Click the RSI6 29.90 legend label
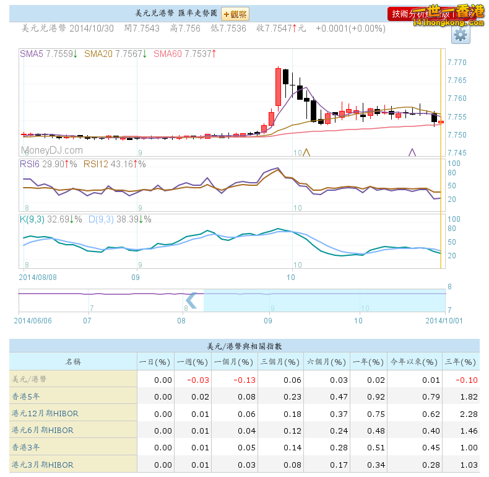 (48, 164)
